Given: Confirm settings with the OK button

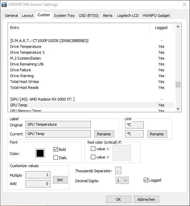Looking at the screenshot, I should coord(118,199).
